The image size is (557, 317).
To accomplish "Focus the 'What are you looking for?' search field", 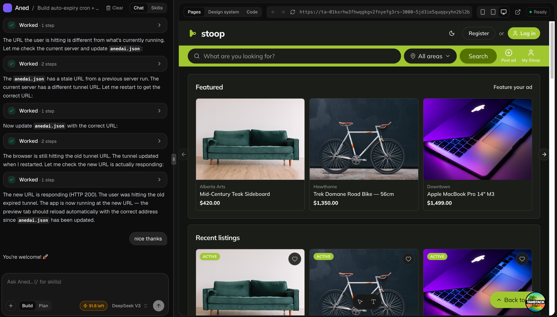I will pos(294,56).
